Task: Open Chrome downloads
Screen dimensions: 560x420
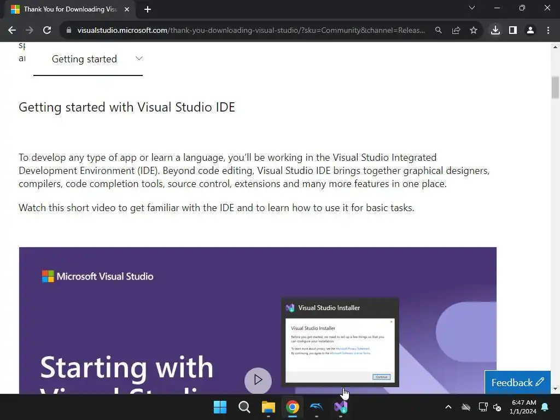Action: (495, 31)
